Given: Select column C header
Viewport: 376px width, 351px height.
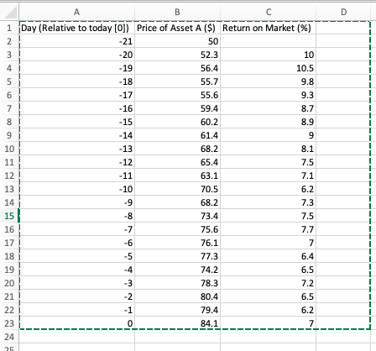Looking at the screenshot, I should (x=269, y=12).
